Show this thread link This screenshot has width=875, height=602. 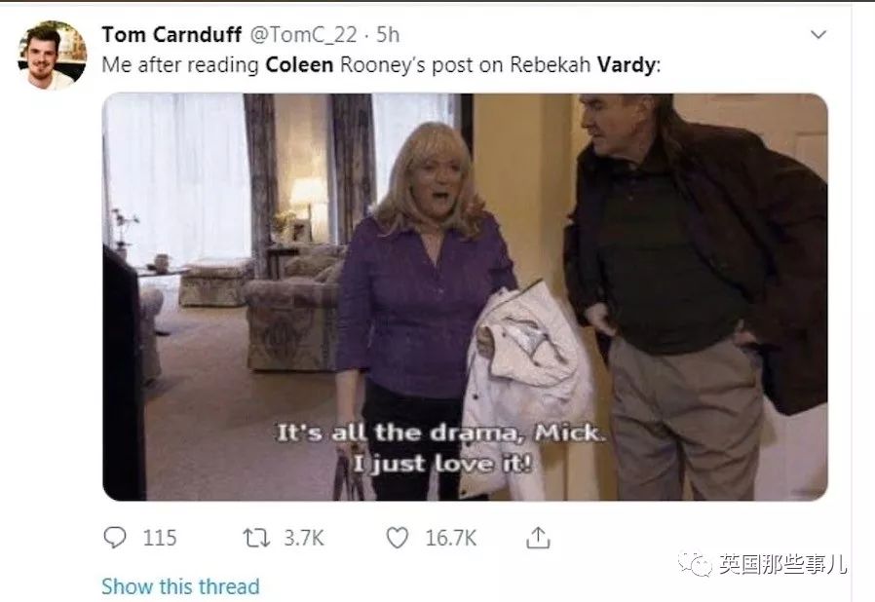181,586
